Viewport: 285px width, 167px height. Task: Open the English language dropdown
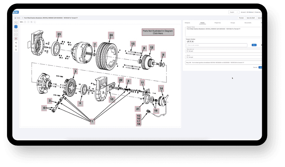[x=234, y=12]
